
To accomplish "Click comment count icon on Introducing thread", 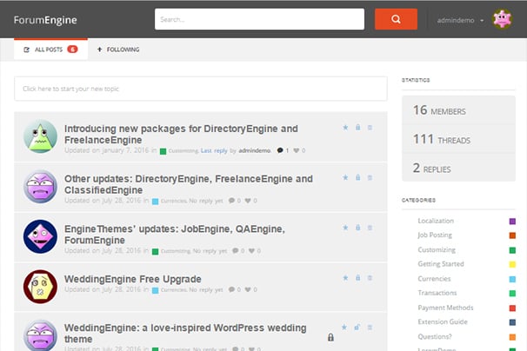I will 280,150.
